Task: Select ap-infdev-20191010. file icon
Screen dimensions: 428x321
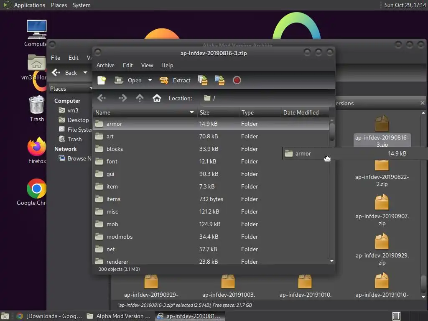Action: (x=305, y=281)
